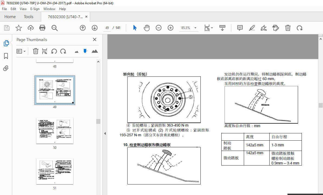Viewport: 323px width, 195px height.
Task: Switch to the Home tab
Action: click(x=10, y=17)
